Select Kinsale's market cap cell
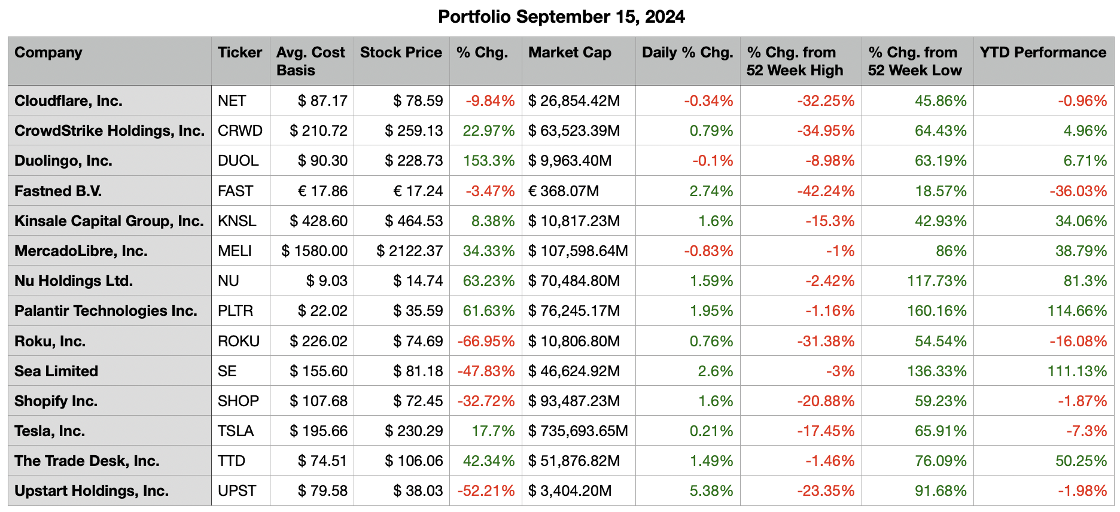The width and height of the screenshot is (1120, 512). tap(574, 221)
